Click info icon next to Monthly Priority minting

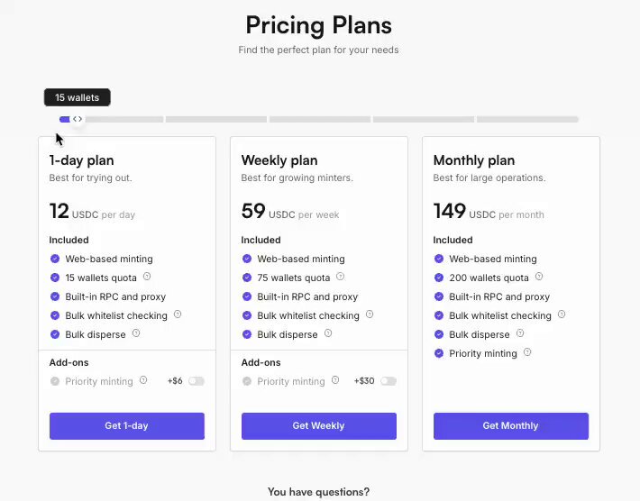point(527,352)
